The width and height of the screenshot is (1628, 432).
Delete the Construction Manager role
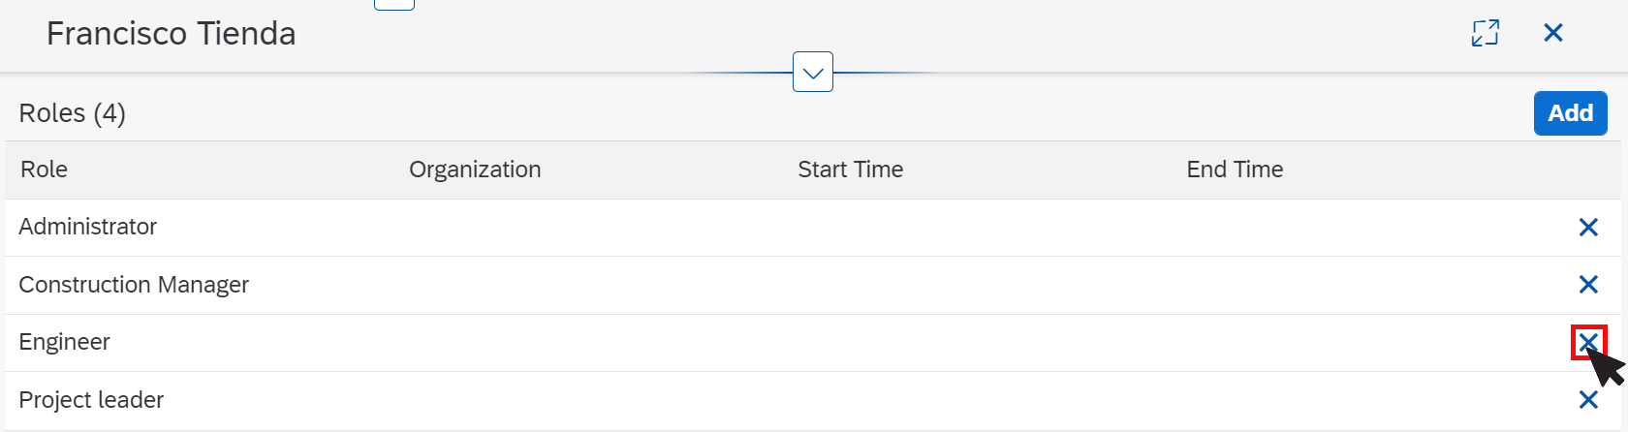point(1588,284)
